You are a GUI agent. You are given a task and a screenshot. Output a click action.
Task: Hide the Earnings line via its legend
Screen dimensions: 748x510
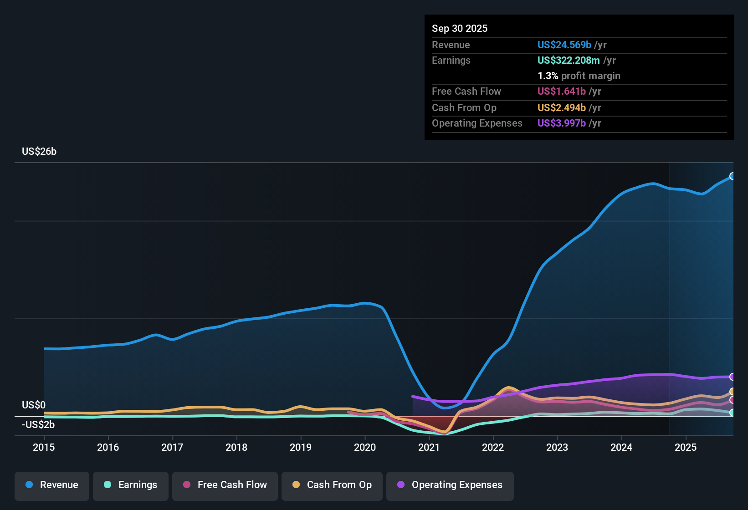coord(130,485)
